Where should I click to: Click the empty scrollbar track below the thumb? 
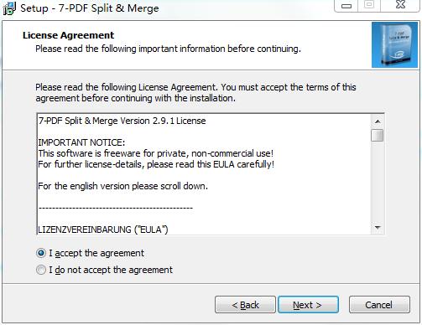[378, 182]
